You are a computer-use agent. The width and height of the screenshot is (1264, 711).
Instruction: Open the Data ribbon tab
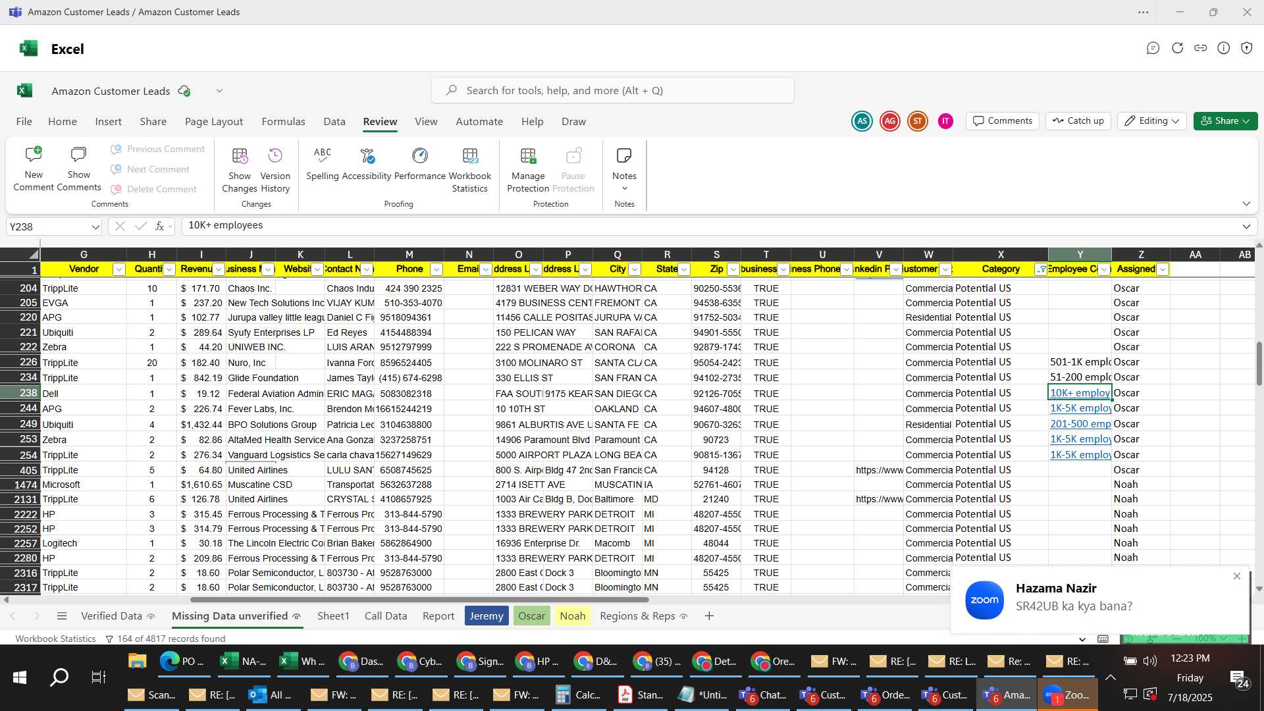334,122
